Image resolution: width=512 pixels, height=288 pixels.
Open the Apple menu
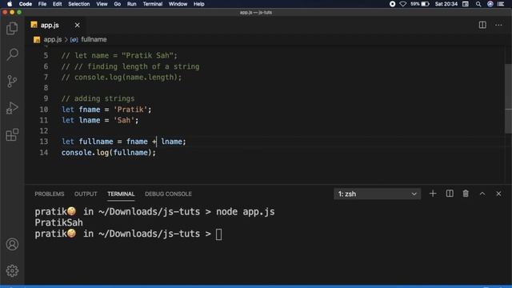[x=10, y=4]
